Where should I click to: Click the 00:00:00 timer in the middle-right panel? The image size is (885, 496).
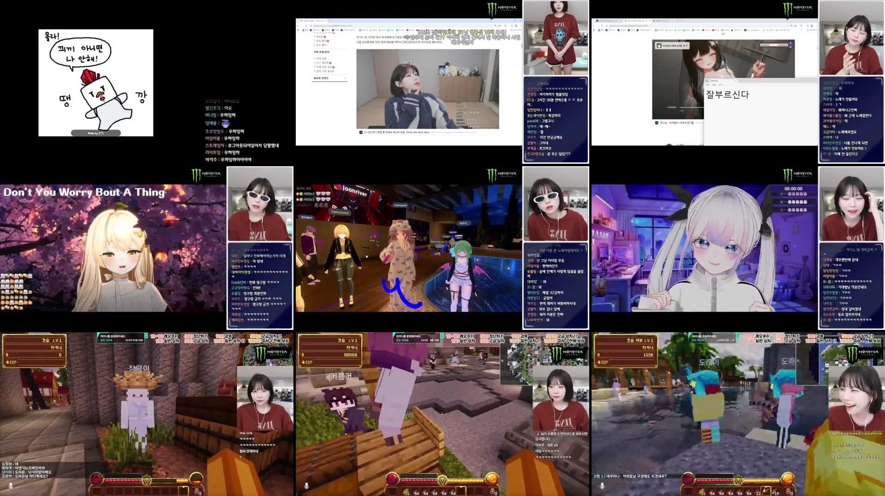793,189
